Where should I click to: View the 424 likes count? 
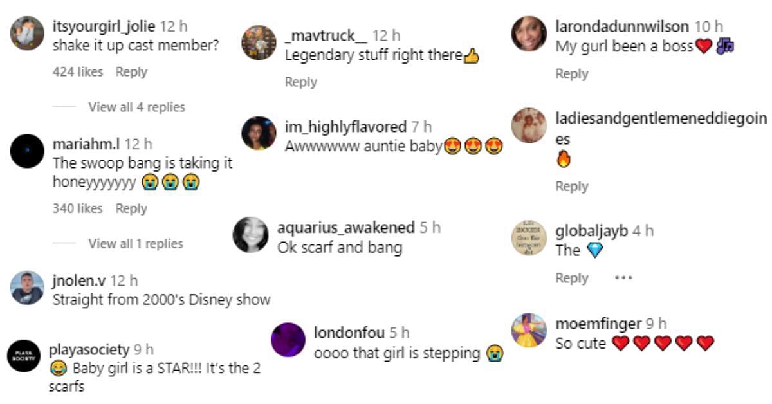click(x=77, y=72)
